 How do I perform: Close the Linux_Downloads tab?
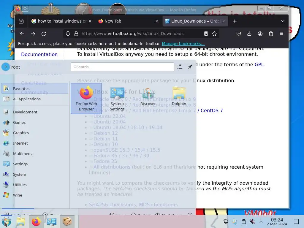224,21
